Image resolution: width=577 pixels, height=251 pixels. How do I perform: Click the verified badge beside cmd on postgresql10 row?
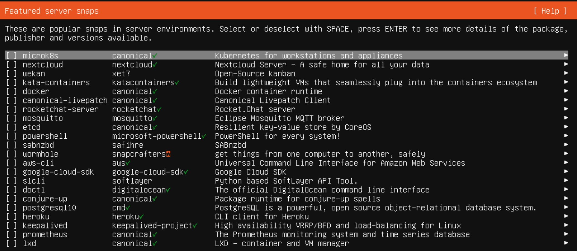pos(127,208)
